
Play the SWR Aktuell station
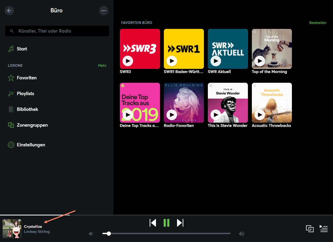(x=216, y=61)
